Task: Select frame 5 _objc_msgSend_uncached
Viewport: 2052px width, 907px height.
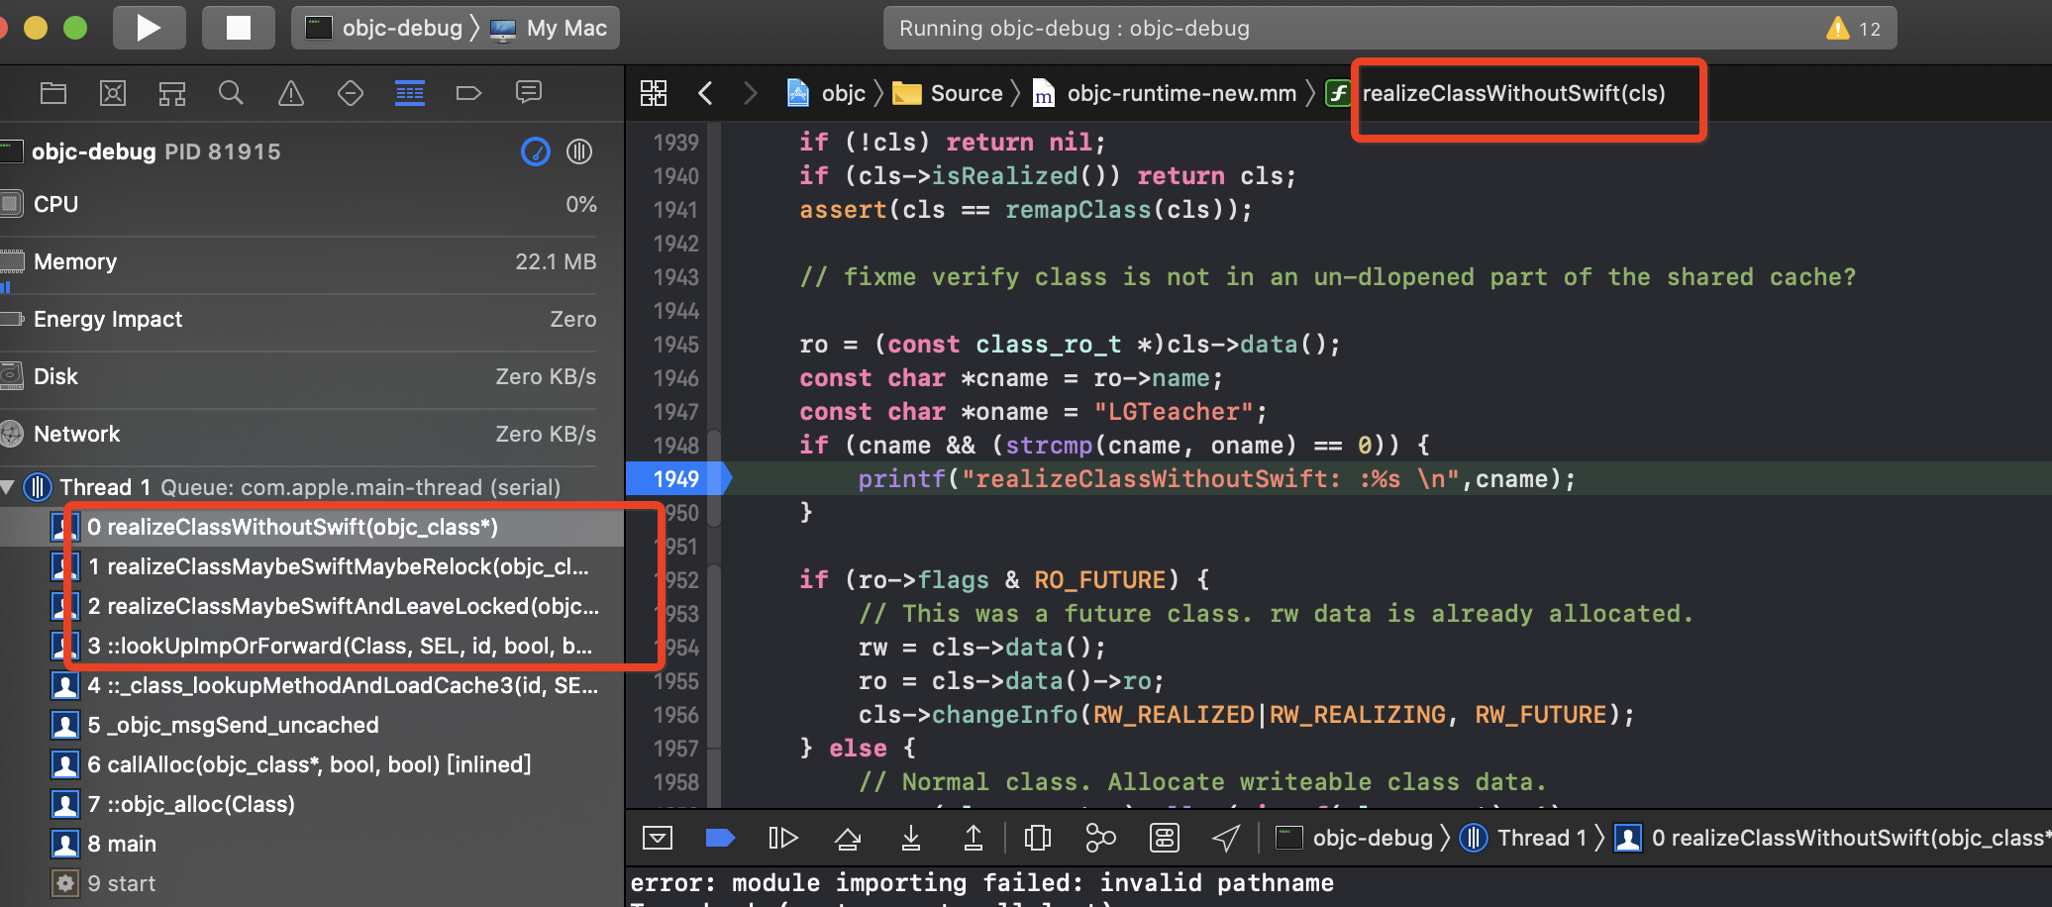Action: pyautogui.click(x=312, y=725)
